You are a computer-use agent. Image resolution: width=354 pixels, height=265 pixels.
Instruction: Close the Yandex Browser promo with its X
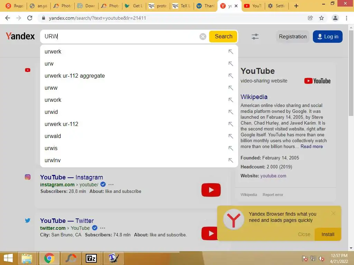(x=333, y=213)
